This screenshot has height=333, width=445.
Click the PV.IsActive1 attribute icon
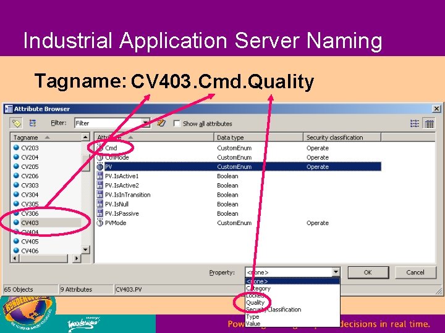point(100,176)
